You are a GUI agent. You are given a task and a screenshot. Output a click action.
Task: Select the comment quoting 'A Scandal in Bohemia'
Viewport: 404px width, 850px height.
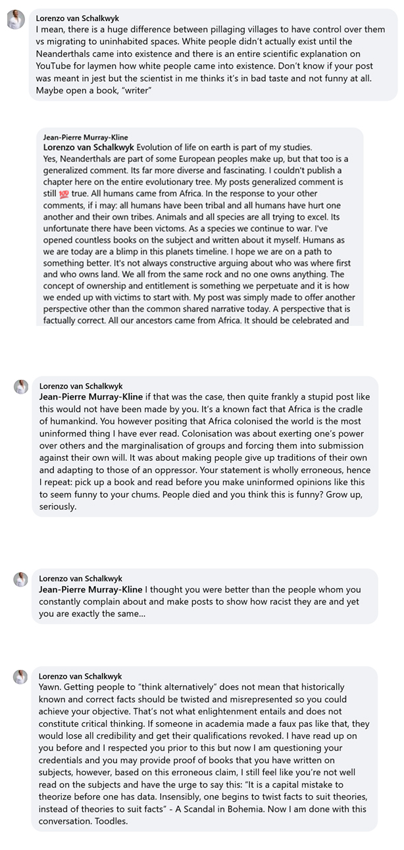(205, 748)
